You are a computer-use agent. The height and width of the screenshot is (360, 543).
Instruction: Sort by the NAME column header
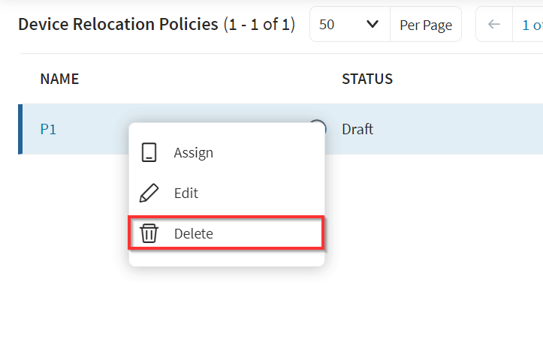tap(59, 79)
